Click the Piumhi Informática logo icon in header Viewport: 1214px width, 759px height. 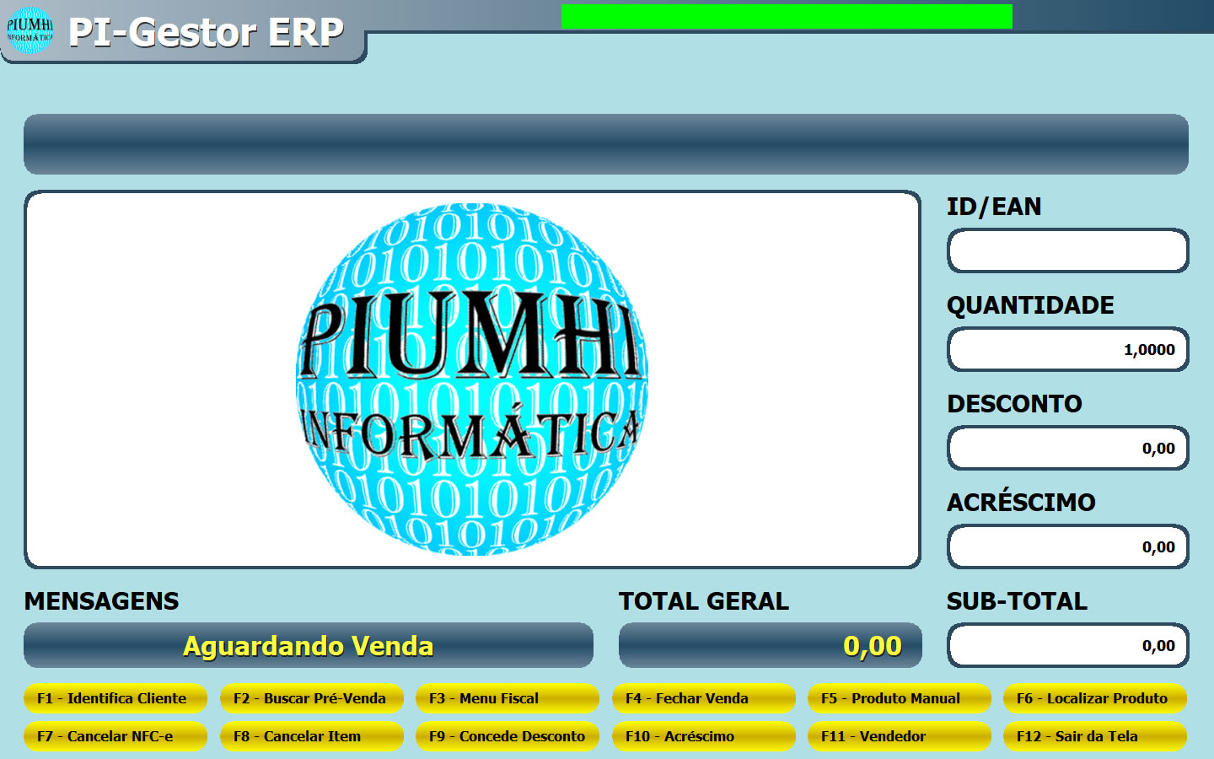tap(30, 30)
